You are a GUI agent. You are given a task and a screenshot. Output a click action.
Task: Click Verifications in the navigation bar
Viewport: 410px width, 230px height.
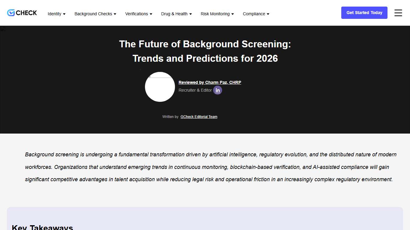coord(137,14)
